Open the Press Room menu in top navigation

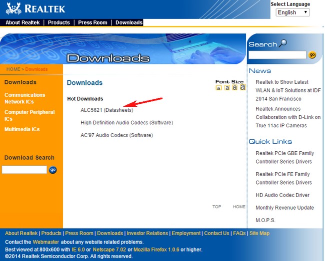click(92, 22)
